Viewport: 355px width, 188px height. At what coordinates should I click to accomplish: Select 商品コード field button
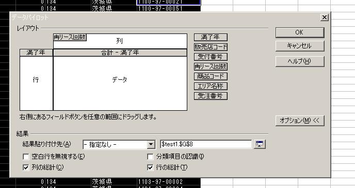pos(211,76)
